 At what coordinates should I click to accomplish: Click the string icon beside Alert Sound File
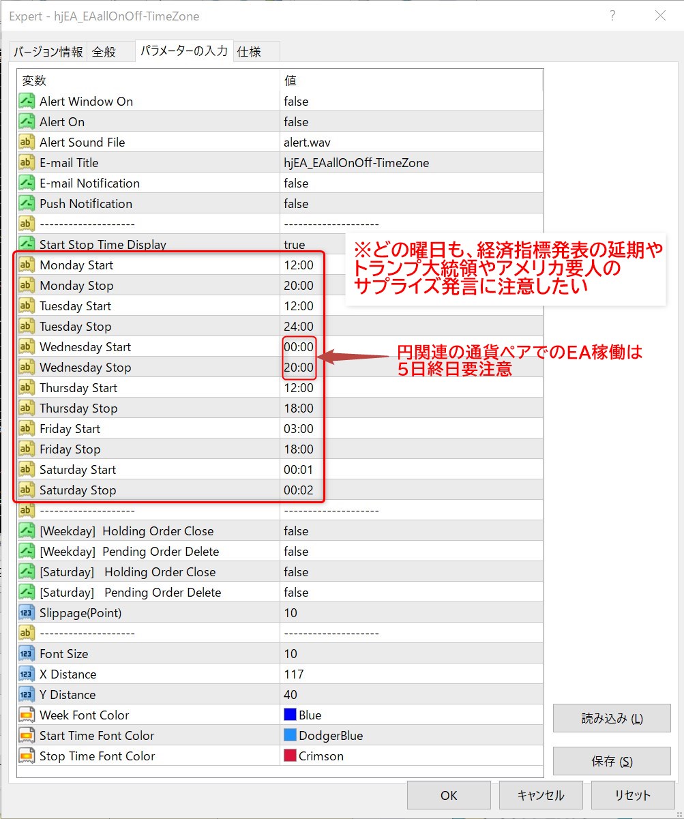(x=27, y=143)
